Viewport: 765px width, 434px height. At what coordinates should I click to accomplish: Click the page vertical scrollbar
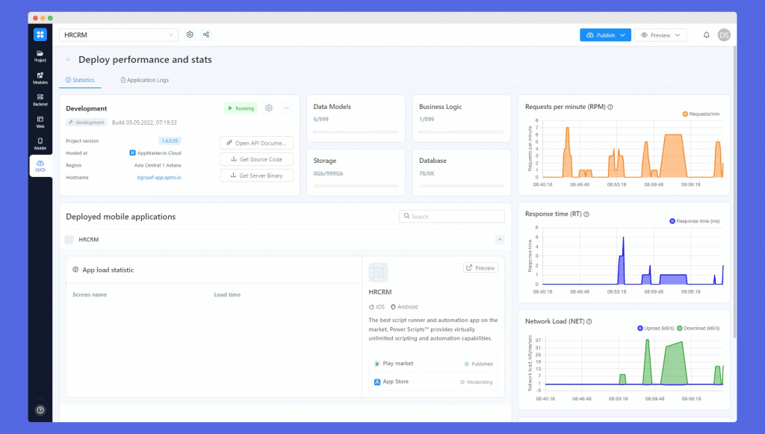coord(734,193)
